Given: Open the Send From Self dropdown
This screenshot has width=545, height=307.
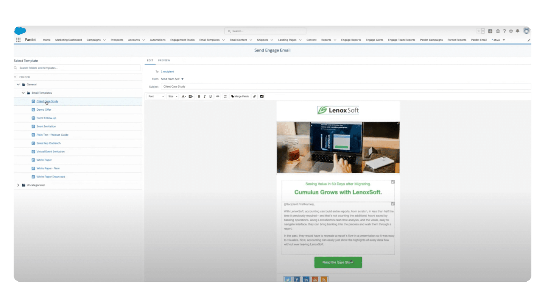Looking at the screenshot, I should (x=172, y=79).
